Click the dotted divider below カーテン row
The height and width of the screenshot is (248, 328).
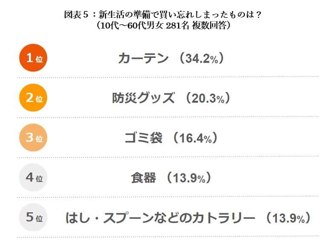pos(168,77)
